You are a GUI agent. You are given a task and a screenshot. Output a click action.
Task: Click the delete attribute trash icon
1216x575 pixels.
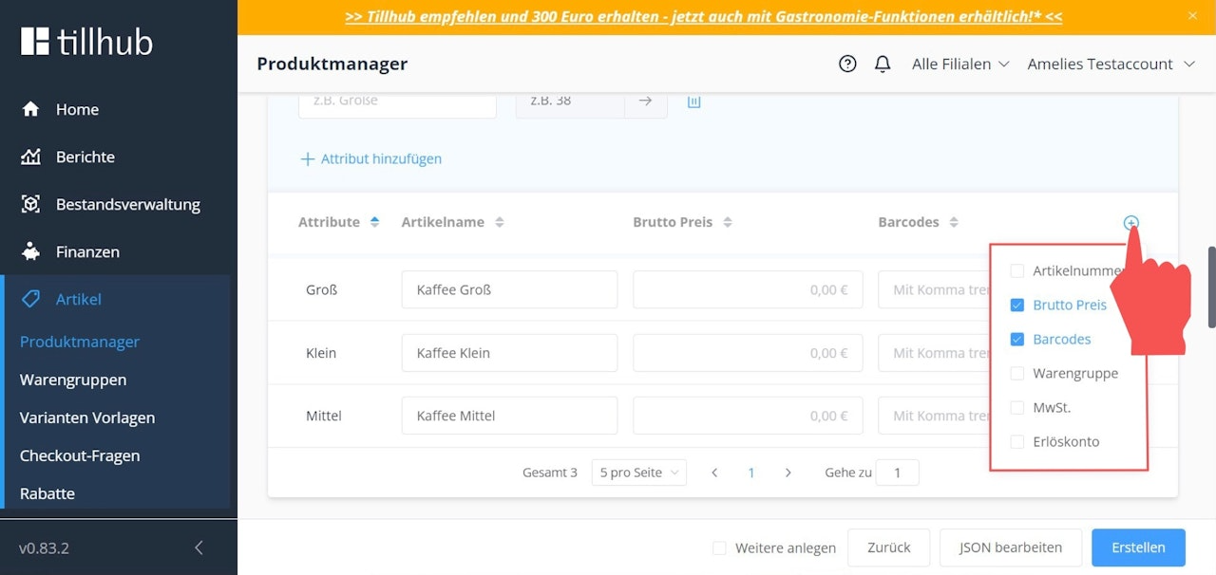[x=693, y=101]
